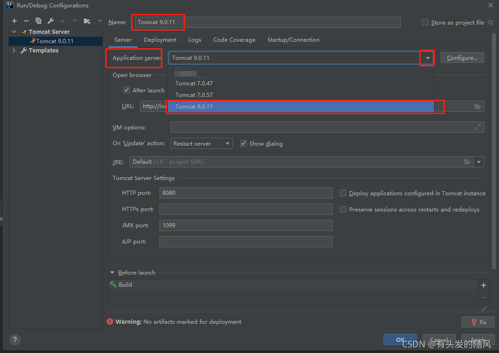Switch to Logs tab
The width and height of the screenshot is (499, 353).
194,40
